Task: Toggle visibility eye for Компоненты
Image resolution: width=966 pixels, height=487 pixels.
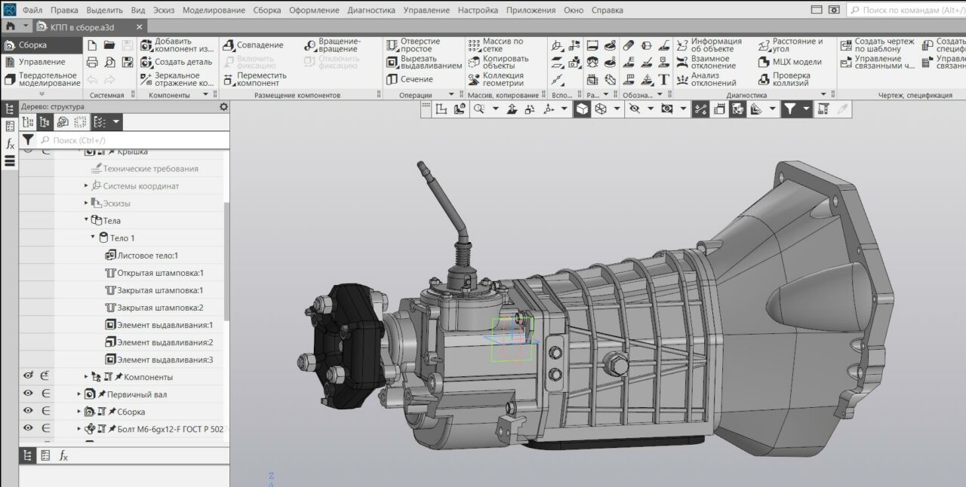Action: click(29, 375)
